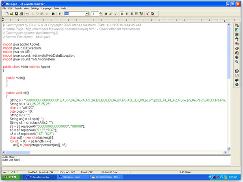The height and width of the screenshot is (182, 243).
Task: Click 'Num lock: ON' in status bar
Action: pyautogui.click(x=46, y=172)
